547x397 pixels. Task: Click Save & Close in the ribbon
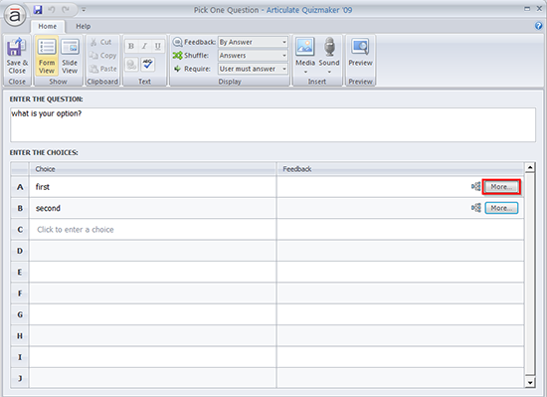[17, 56]
